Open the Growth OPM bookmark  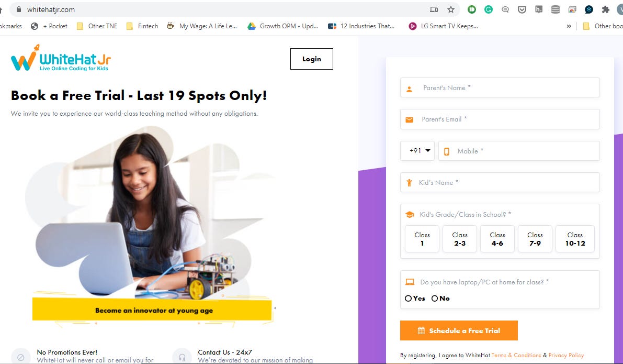pos(283,26)
